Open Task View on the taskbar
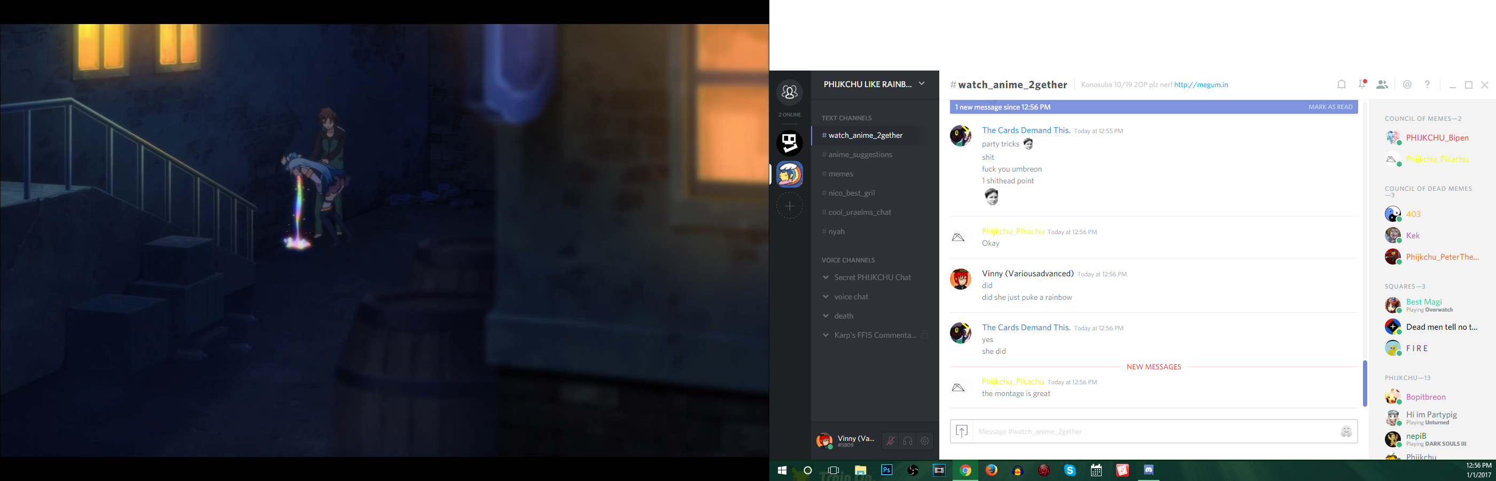The height and width of the screenshot is (481, 1496). tap(833, 470)
